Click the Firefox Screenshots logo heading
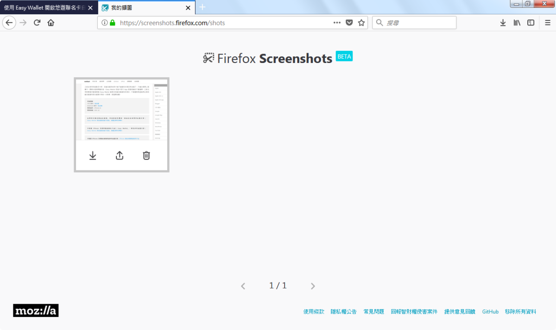Screen dimensions: 556x330 (x=267, y=58)
